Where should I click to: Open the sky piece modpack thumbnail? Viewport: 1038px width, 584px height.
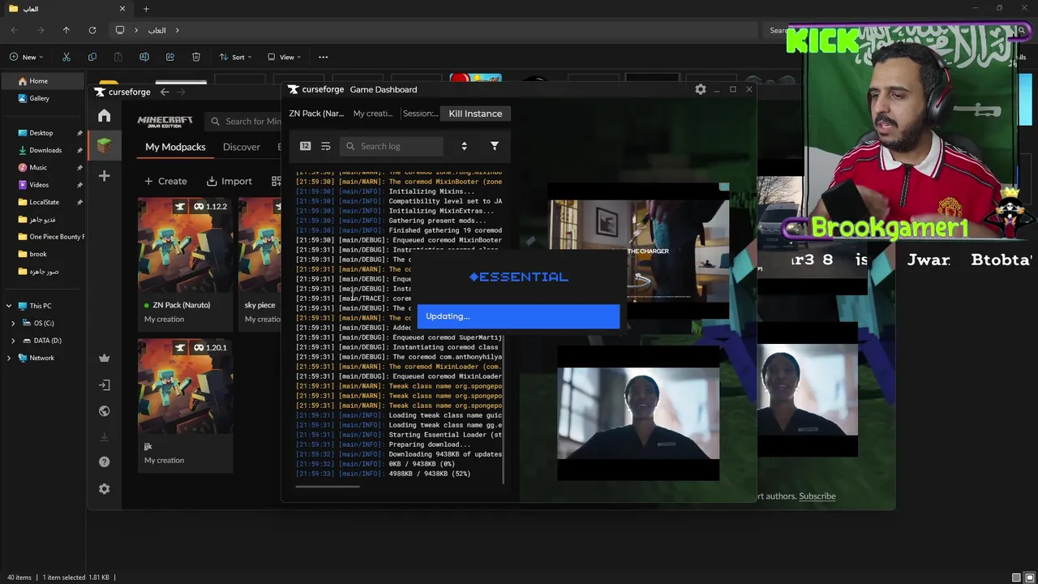coord(259,245)
